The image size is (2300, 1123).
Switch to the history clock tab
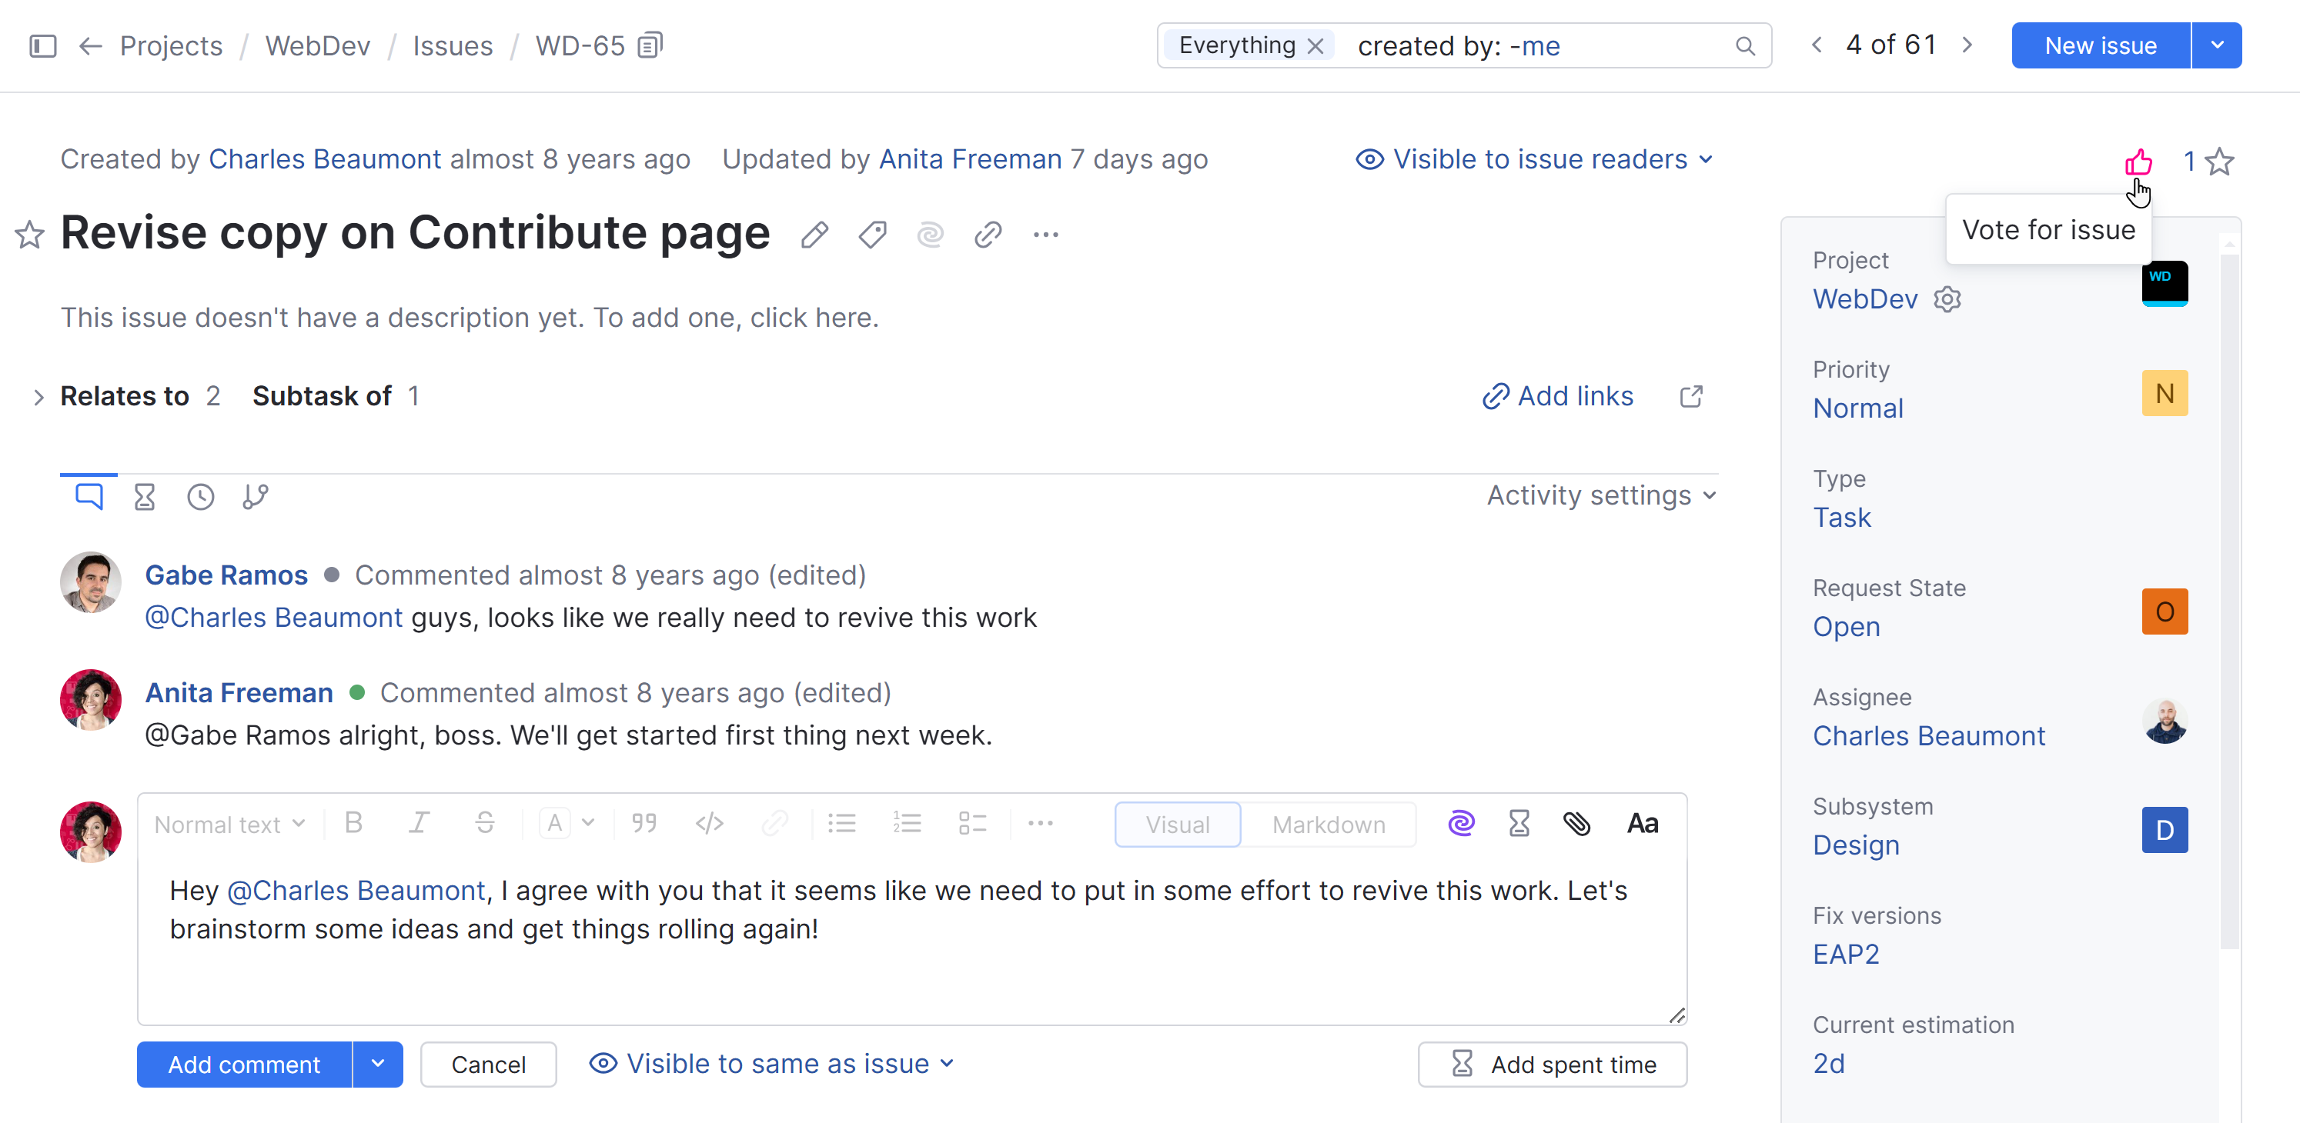point(200,496)
